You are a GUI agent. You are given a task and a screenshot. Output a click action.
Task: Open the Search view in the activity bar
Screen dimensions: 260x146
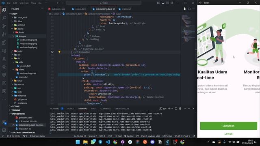click(4, 18)
